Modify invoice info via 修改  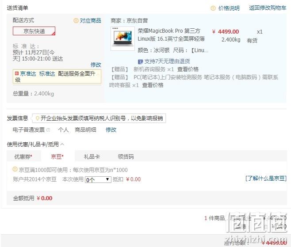click(x=111, y=129)
